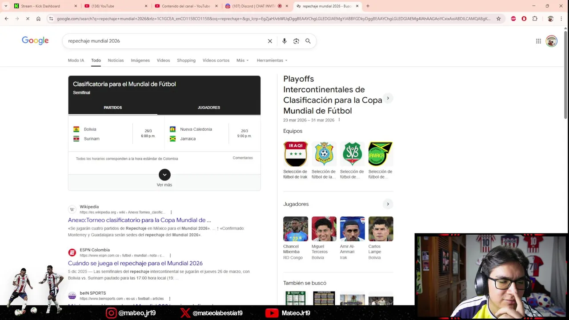
Task: Open the Chrome three-dot menu
Action: (561, 19)
